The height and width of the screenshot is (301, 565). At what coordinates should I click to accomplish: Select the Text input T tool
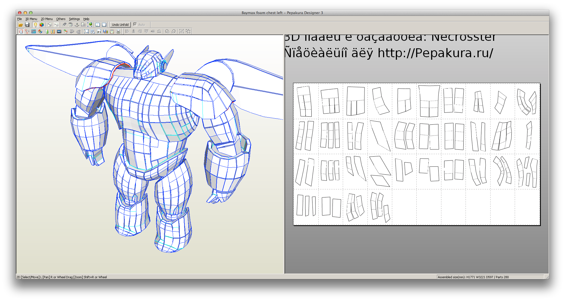[x=53, y=31]
